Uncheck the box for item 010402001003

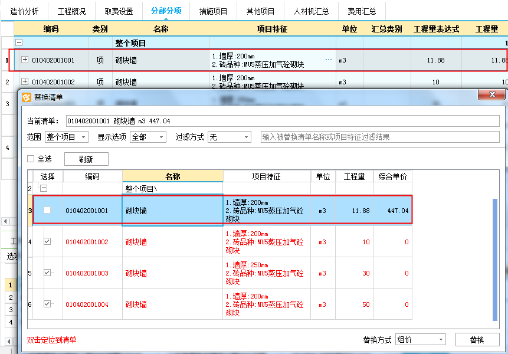coord(47,273)
